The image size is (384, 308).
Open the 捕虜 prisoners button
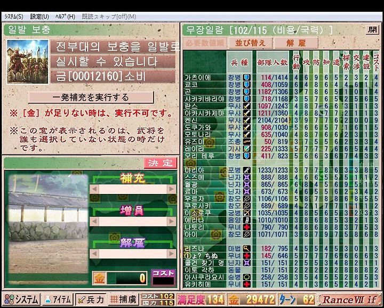(x=123, y=299)
